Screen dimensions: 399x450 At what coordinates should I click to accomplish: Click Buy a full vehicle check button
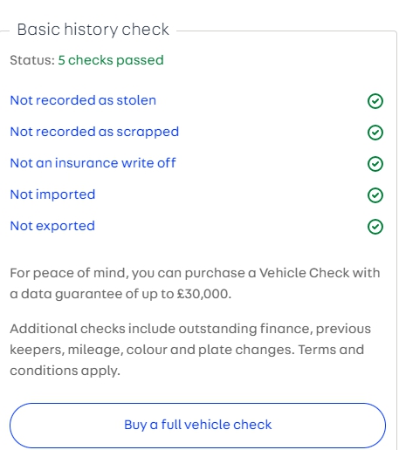click(x=197, y=426)
